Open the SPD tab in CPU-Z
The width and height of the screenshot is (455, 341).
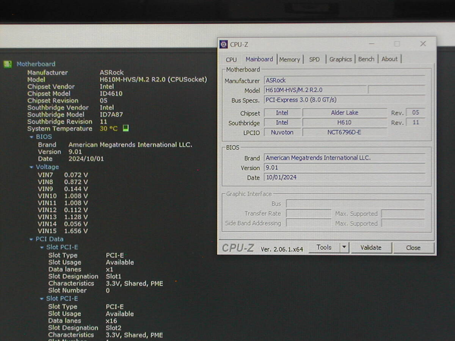pos(314,59)
